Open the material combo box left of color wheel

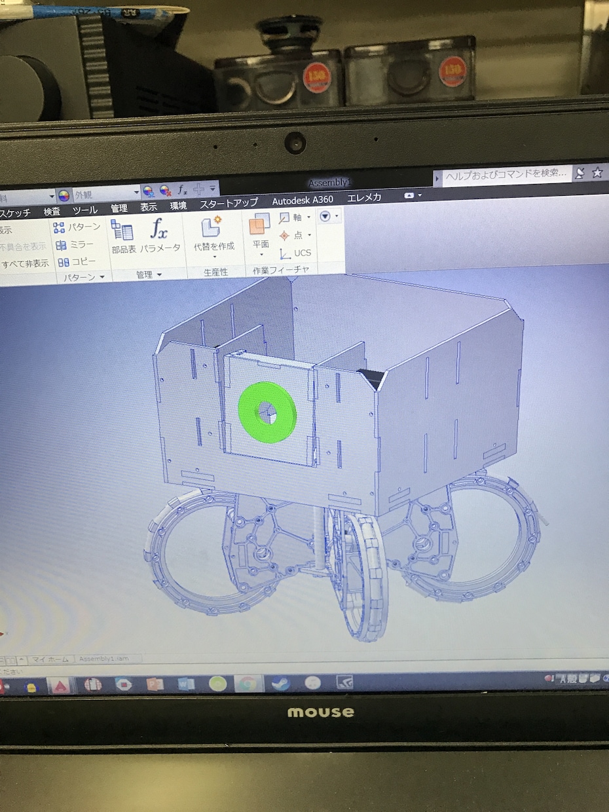(x=26, y=196)
